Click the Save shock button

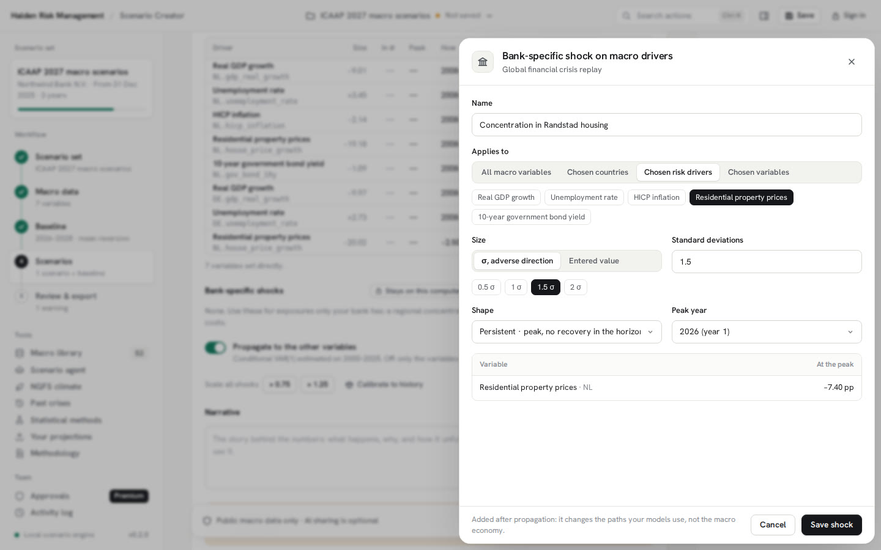pyautogui.click(x=831, y=525)
